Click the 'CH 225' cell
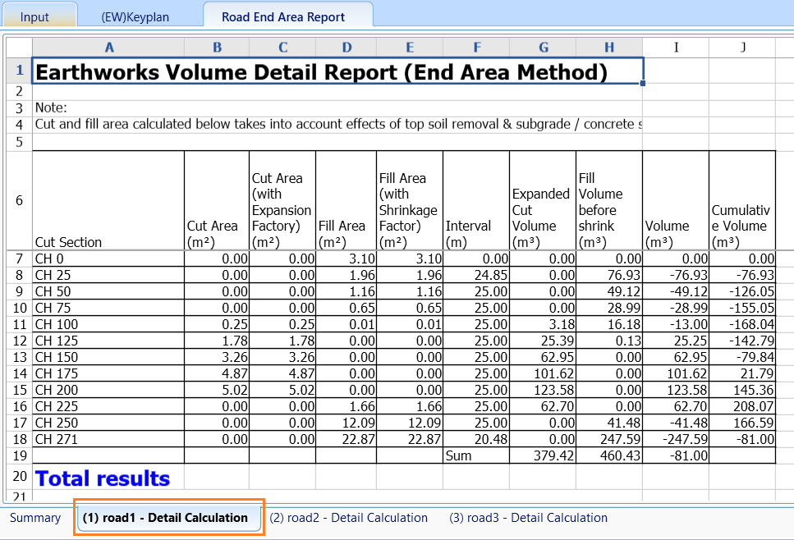This screenshot has width=794, height=540. 108,406
